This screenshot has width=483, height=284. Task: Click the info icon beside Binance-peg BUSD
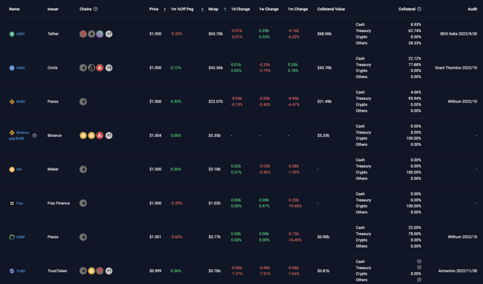(34, 136)
